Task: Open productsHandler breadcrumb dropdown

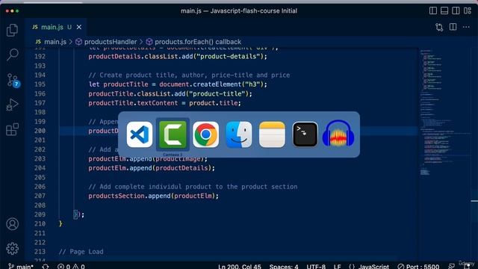Action: pos(111,42)
